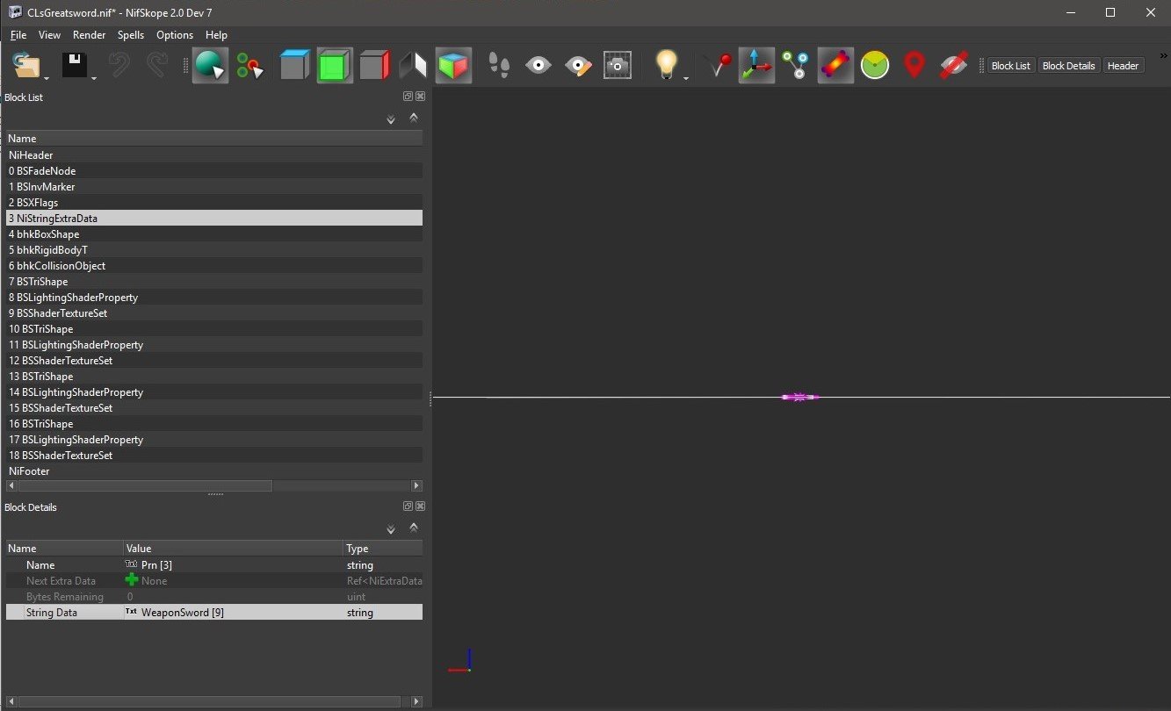Image resolution: width=1171 pixels, height=711 pixels.
Task: Click the camera screenshot icon
Action: (618, 66)
